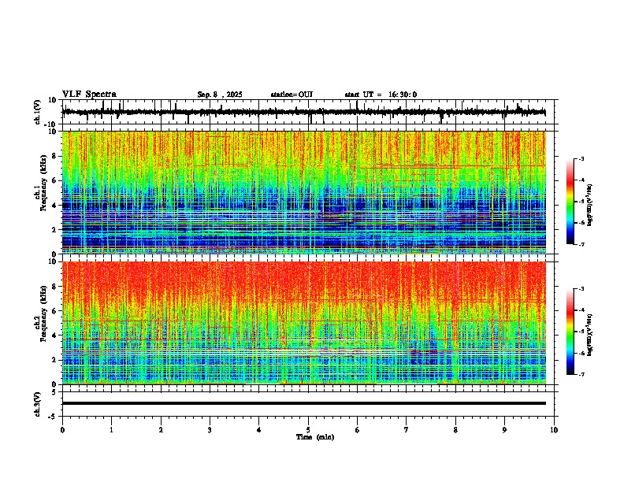The width and height of the screenshot is (624, 482).
Task: Click the 2 tick on Time axis
Action: (161, 430)
